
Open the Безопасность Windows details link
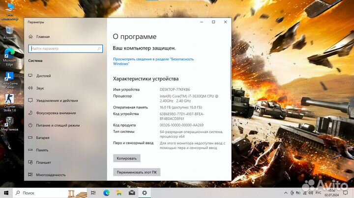tap(153, 61)
